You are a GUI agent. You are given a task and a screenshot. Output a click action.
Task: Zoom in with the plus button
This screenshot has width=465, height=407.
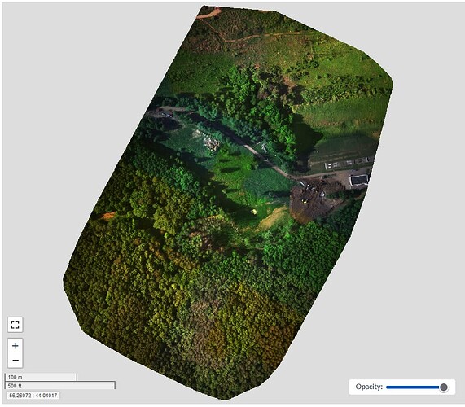15,346
